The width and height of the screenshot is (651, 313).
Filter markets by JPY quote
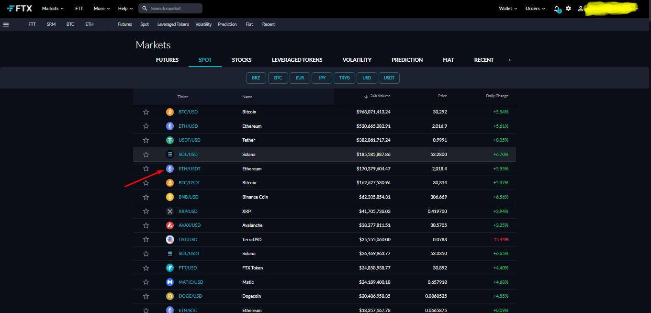(322, 78)
